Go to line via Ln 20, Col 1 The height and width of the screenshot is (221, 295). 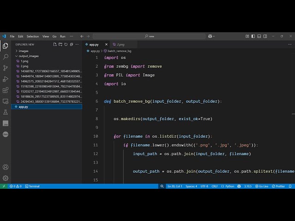click(175, 186)
